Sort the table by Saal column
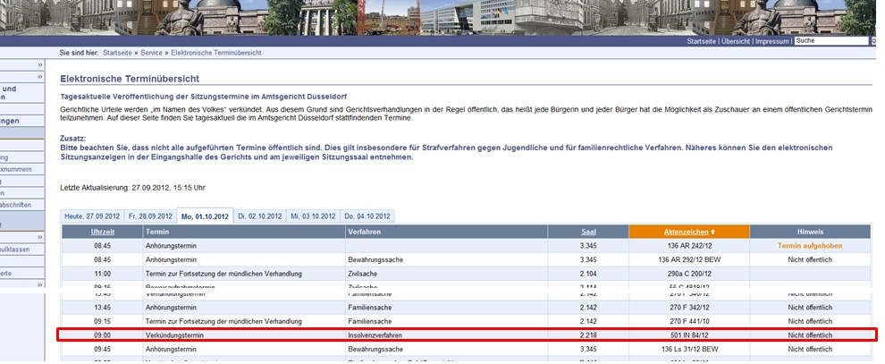885x364 pixels. (x=587, y=232)
